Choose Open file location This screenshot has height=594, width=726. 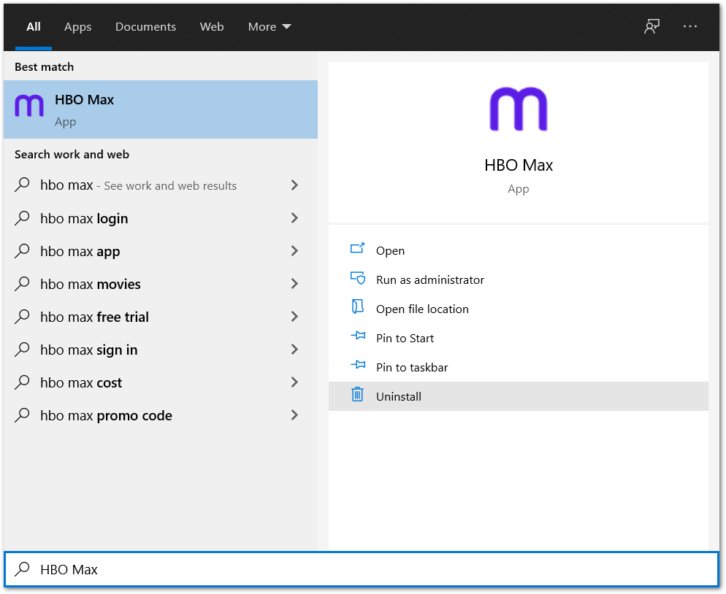click(519, 309)
